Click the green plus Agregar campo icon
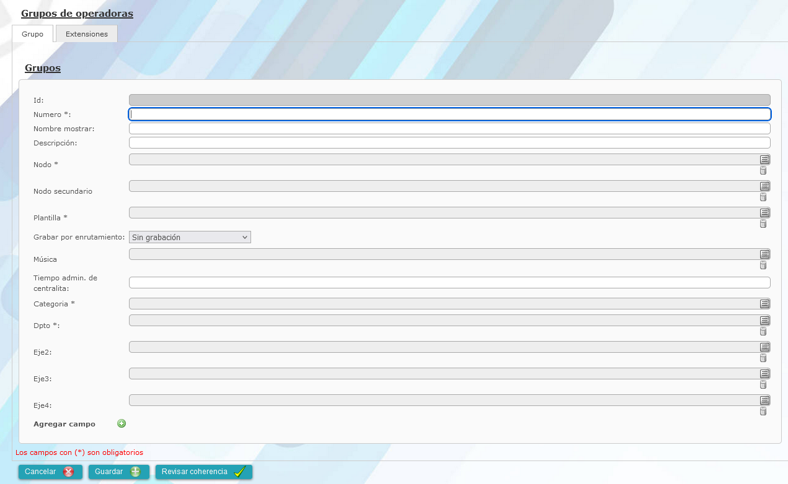Viewport: 788px width, 484px height. [122, 423]
